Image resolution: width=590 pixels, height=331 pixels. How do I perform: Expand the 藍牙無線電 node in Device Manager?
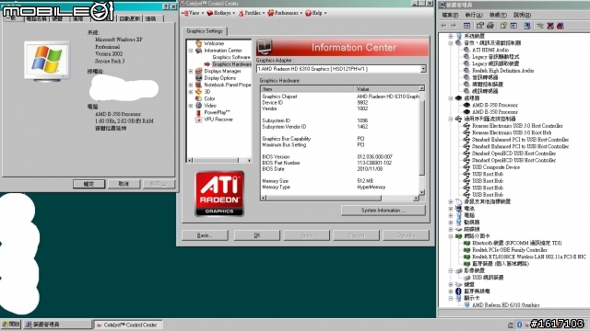click(x=451, y=291)
